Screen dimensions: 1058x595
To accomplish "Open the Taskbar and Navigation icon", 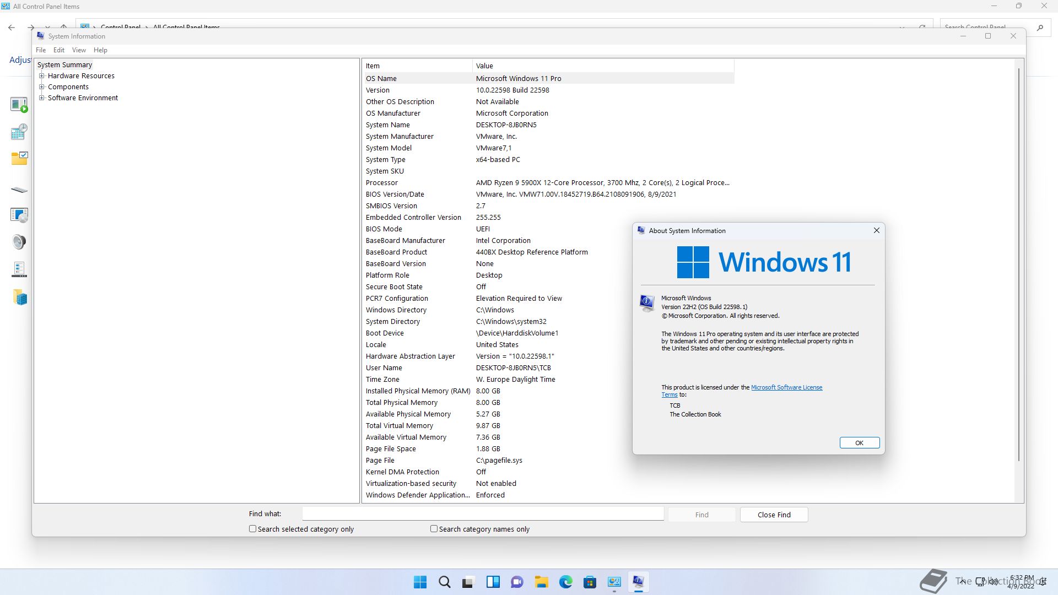I will (x=19, y=269).
